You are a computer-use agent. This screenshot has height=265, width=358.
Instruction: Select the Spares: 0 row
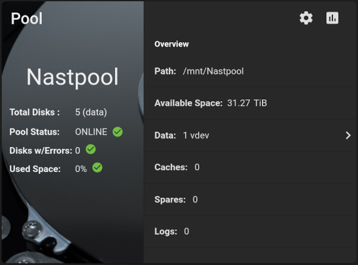251,199
